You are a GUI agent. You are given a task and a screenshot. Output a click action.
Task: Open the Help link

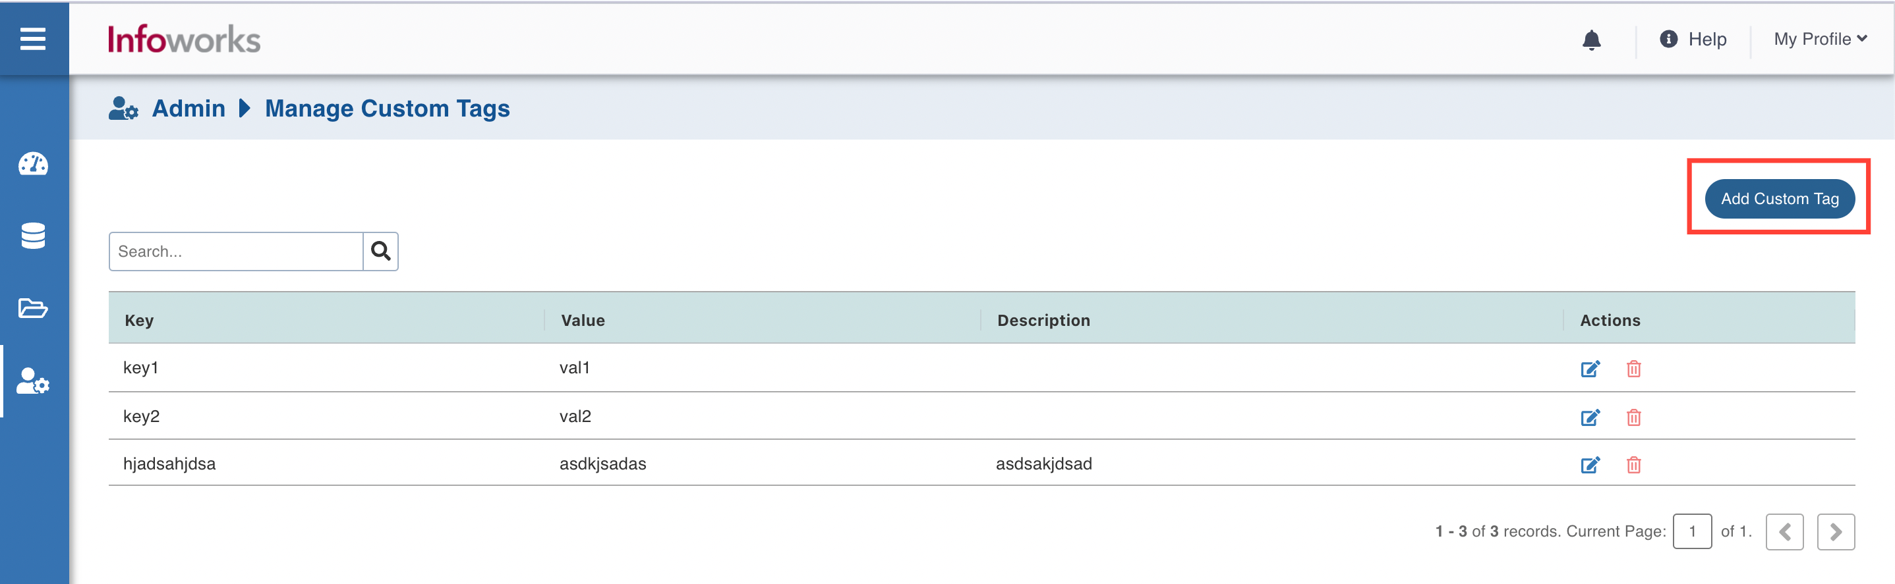point(1706,39)
